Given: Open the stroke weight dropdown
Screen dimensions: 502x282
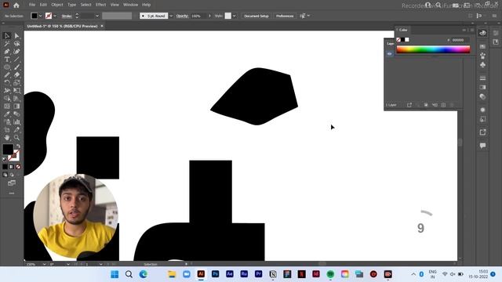Looking at the screenshot, I should coord(97,16).
